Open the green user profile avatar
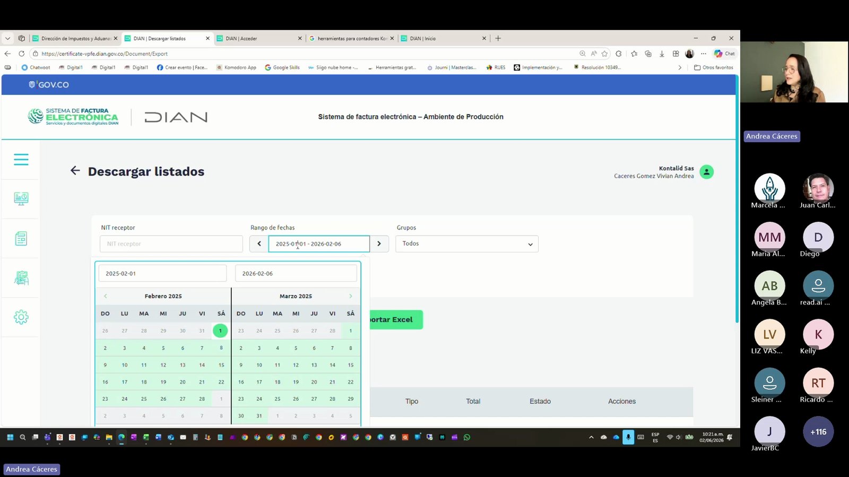This screenshot has height=477, width=849. click(706, 172)
